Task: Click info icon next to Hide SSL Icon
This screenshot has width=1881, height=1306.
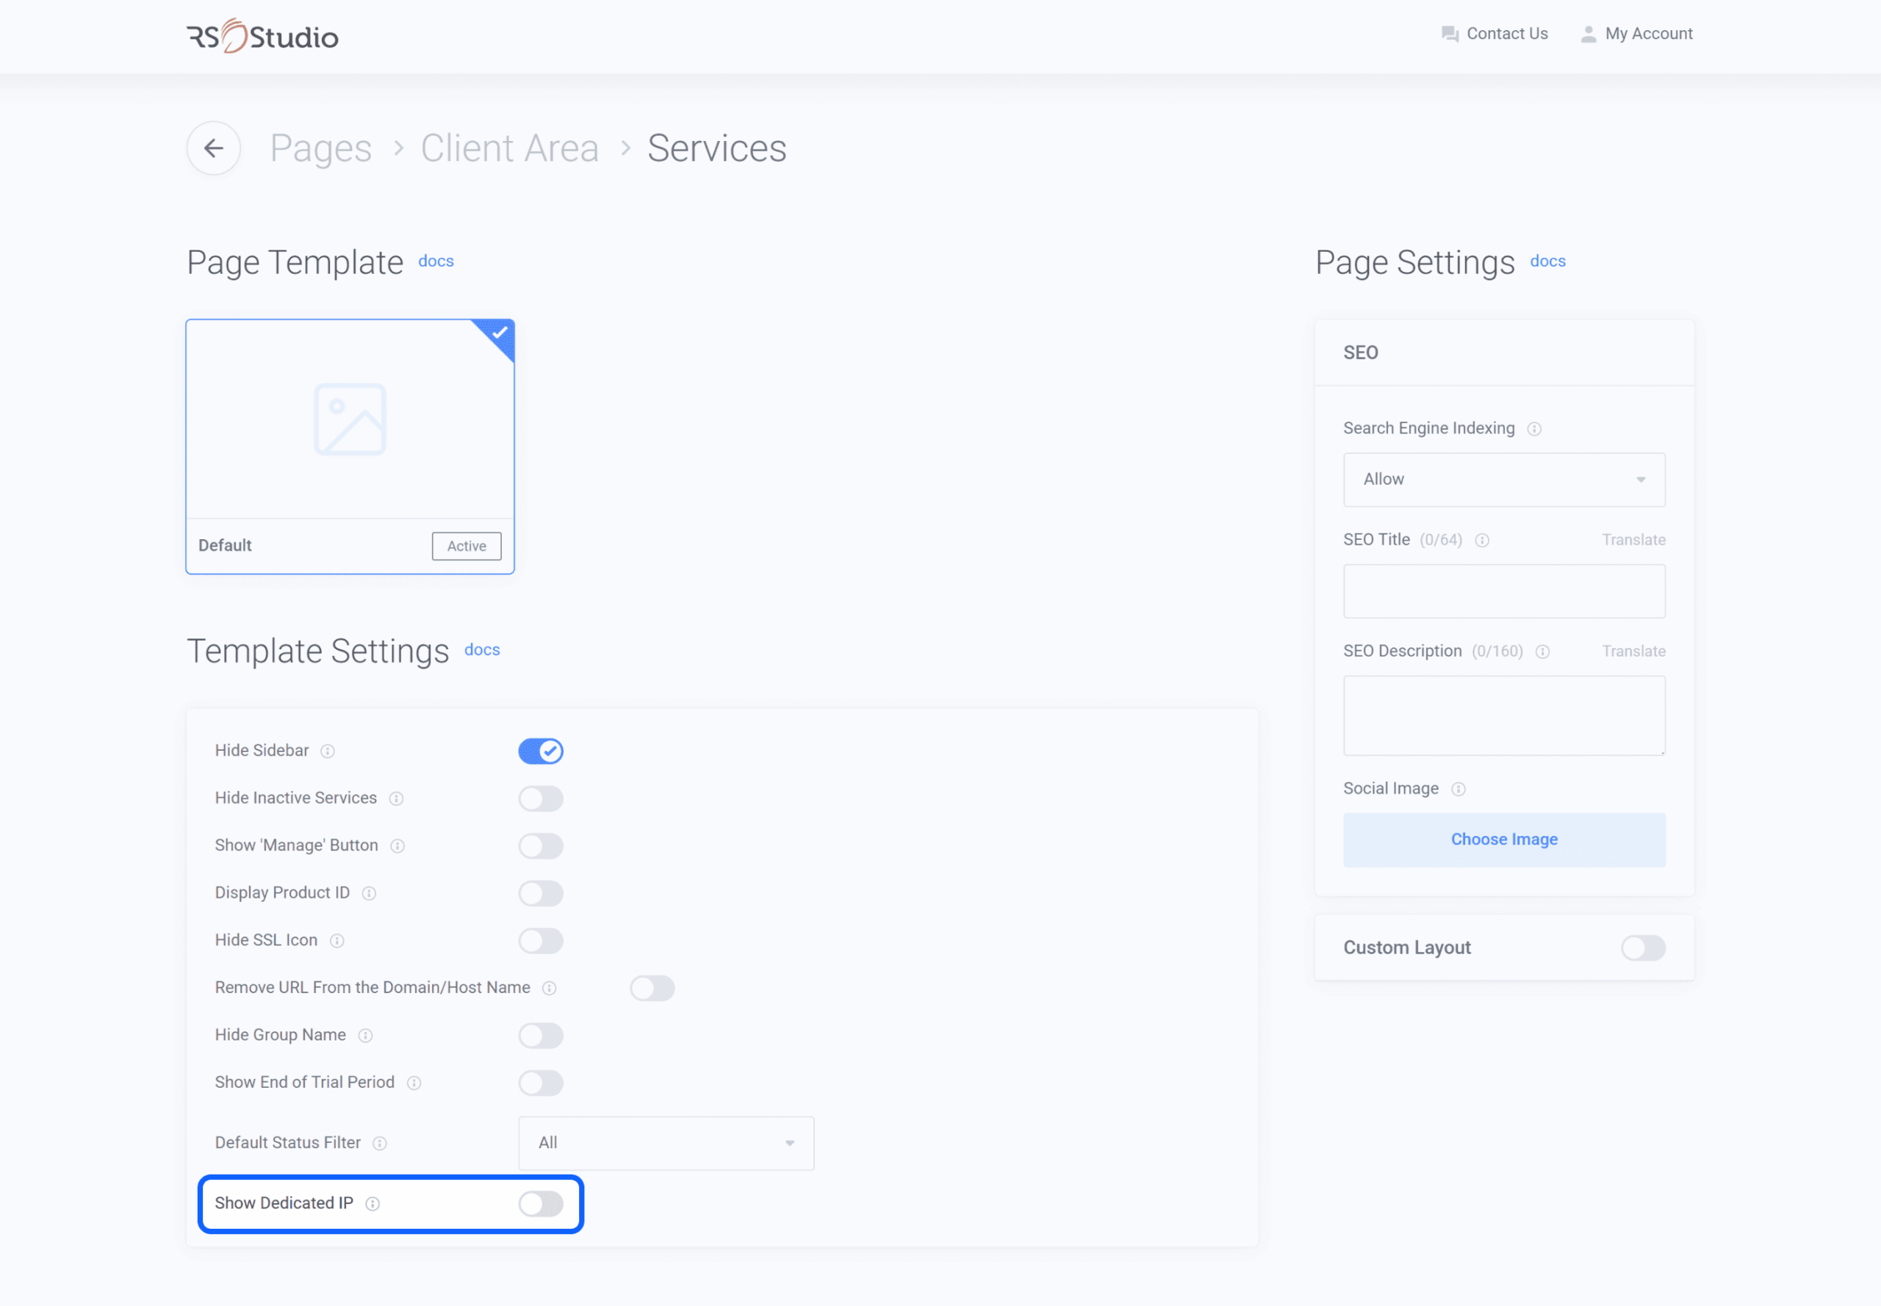Action: (x=337, y=941)
